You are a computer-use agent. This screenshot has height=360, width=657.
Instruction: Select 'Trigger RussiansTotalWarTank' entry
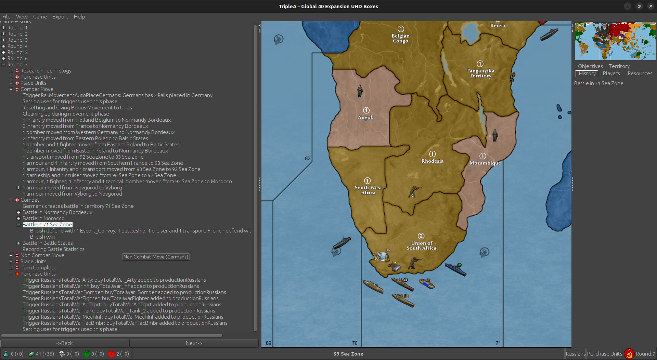[119, 311]
